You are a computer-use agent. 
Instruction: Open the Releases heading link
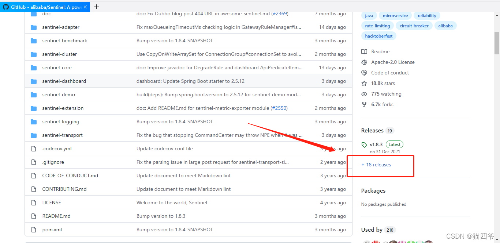[x=372, y=131]
